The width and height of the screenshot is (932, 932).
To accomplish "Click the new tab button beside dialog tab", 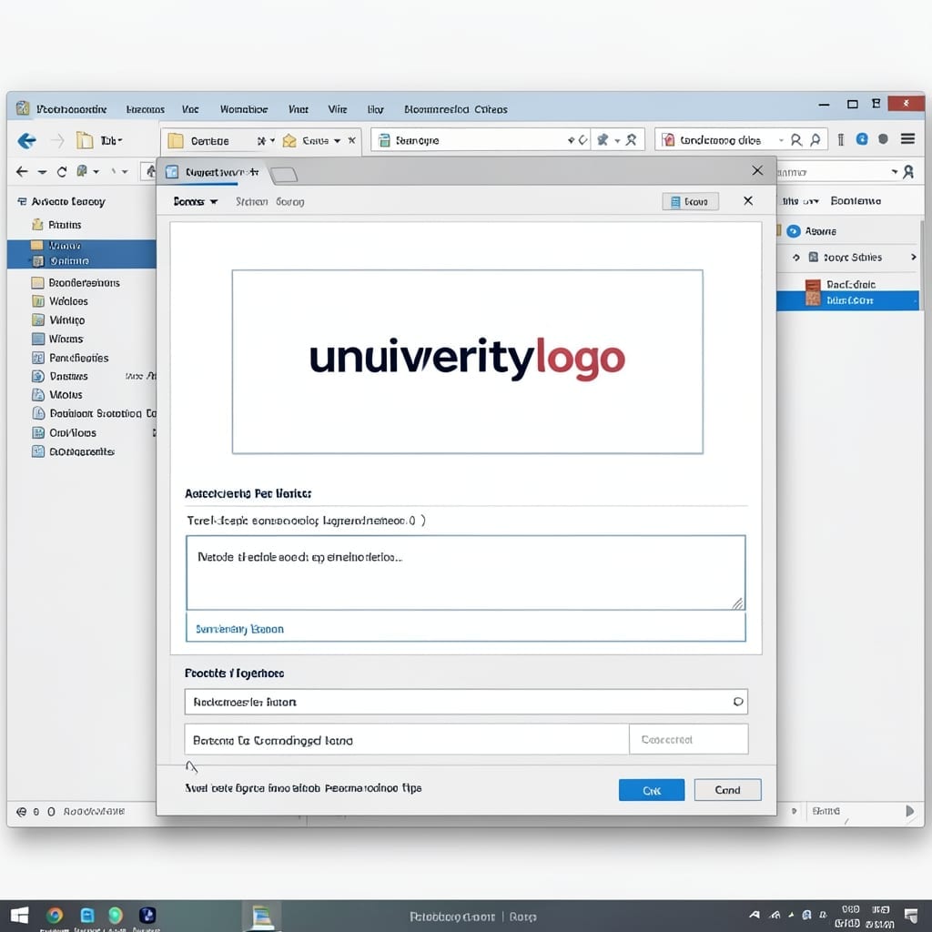I will [x=284, y=174].
